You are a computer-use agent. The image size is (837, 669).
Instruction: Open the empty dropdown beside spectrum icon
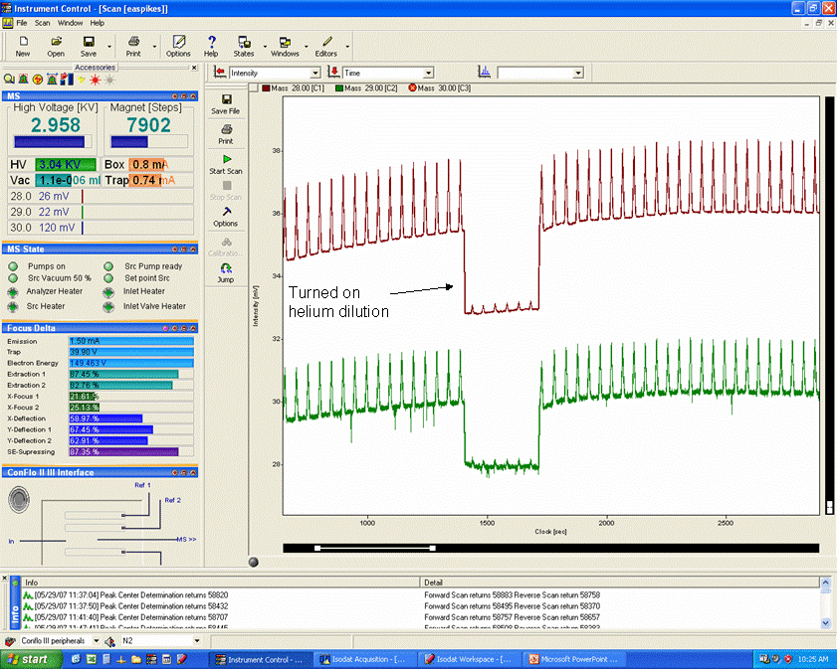click(x=578, y=73)
